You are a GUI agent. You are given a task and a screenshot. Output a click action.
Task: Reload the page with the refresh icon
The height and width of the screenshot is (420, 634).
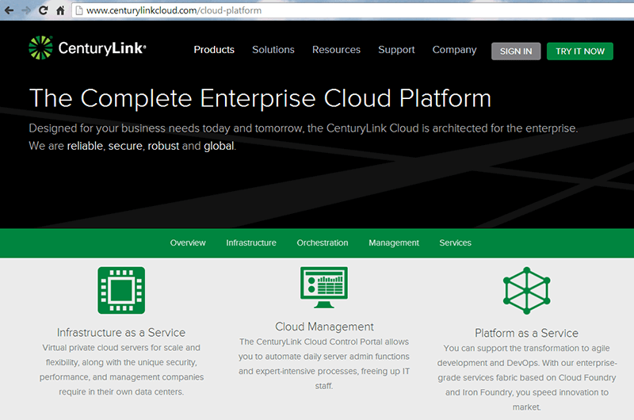[44, 10]
